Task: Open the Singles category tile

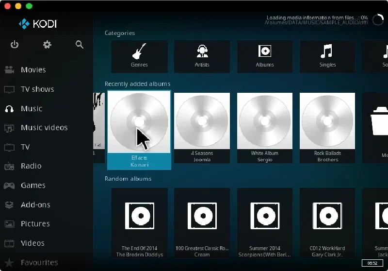Action: pyautogui.click(x=327, y=56)
